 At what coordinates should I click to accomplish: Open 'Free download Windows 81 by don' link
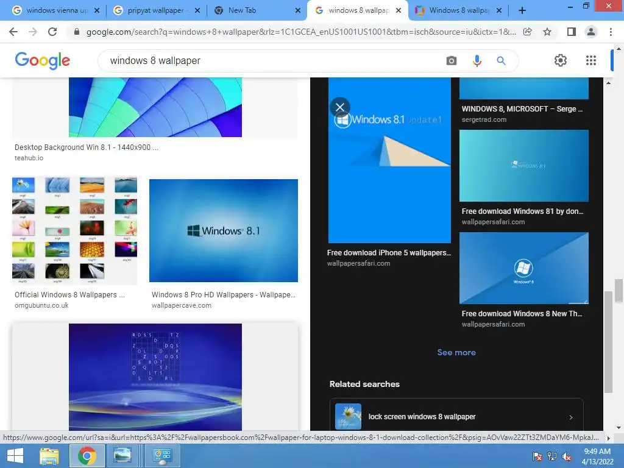522,211
